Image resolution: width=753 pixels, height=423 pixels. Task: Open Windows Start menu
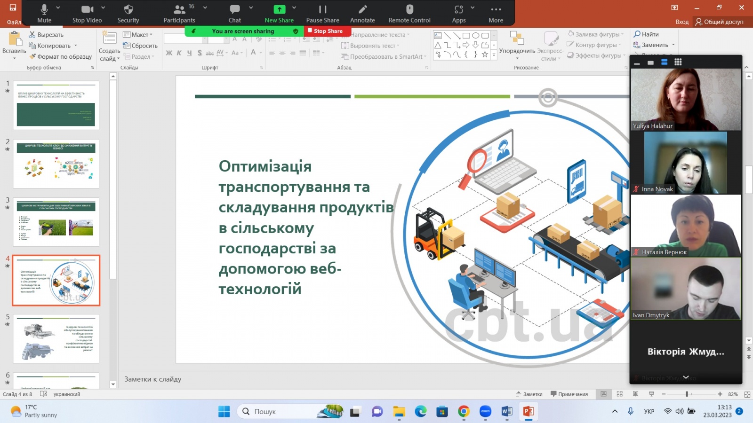pos(224,412)
